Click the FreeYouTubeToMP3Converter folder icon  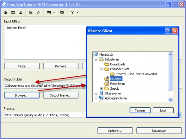click(x=112, y=74)
